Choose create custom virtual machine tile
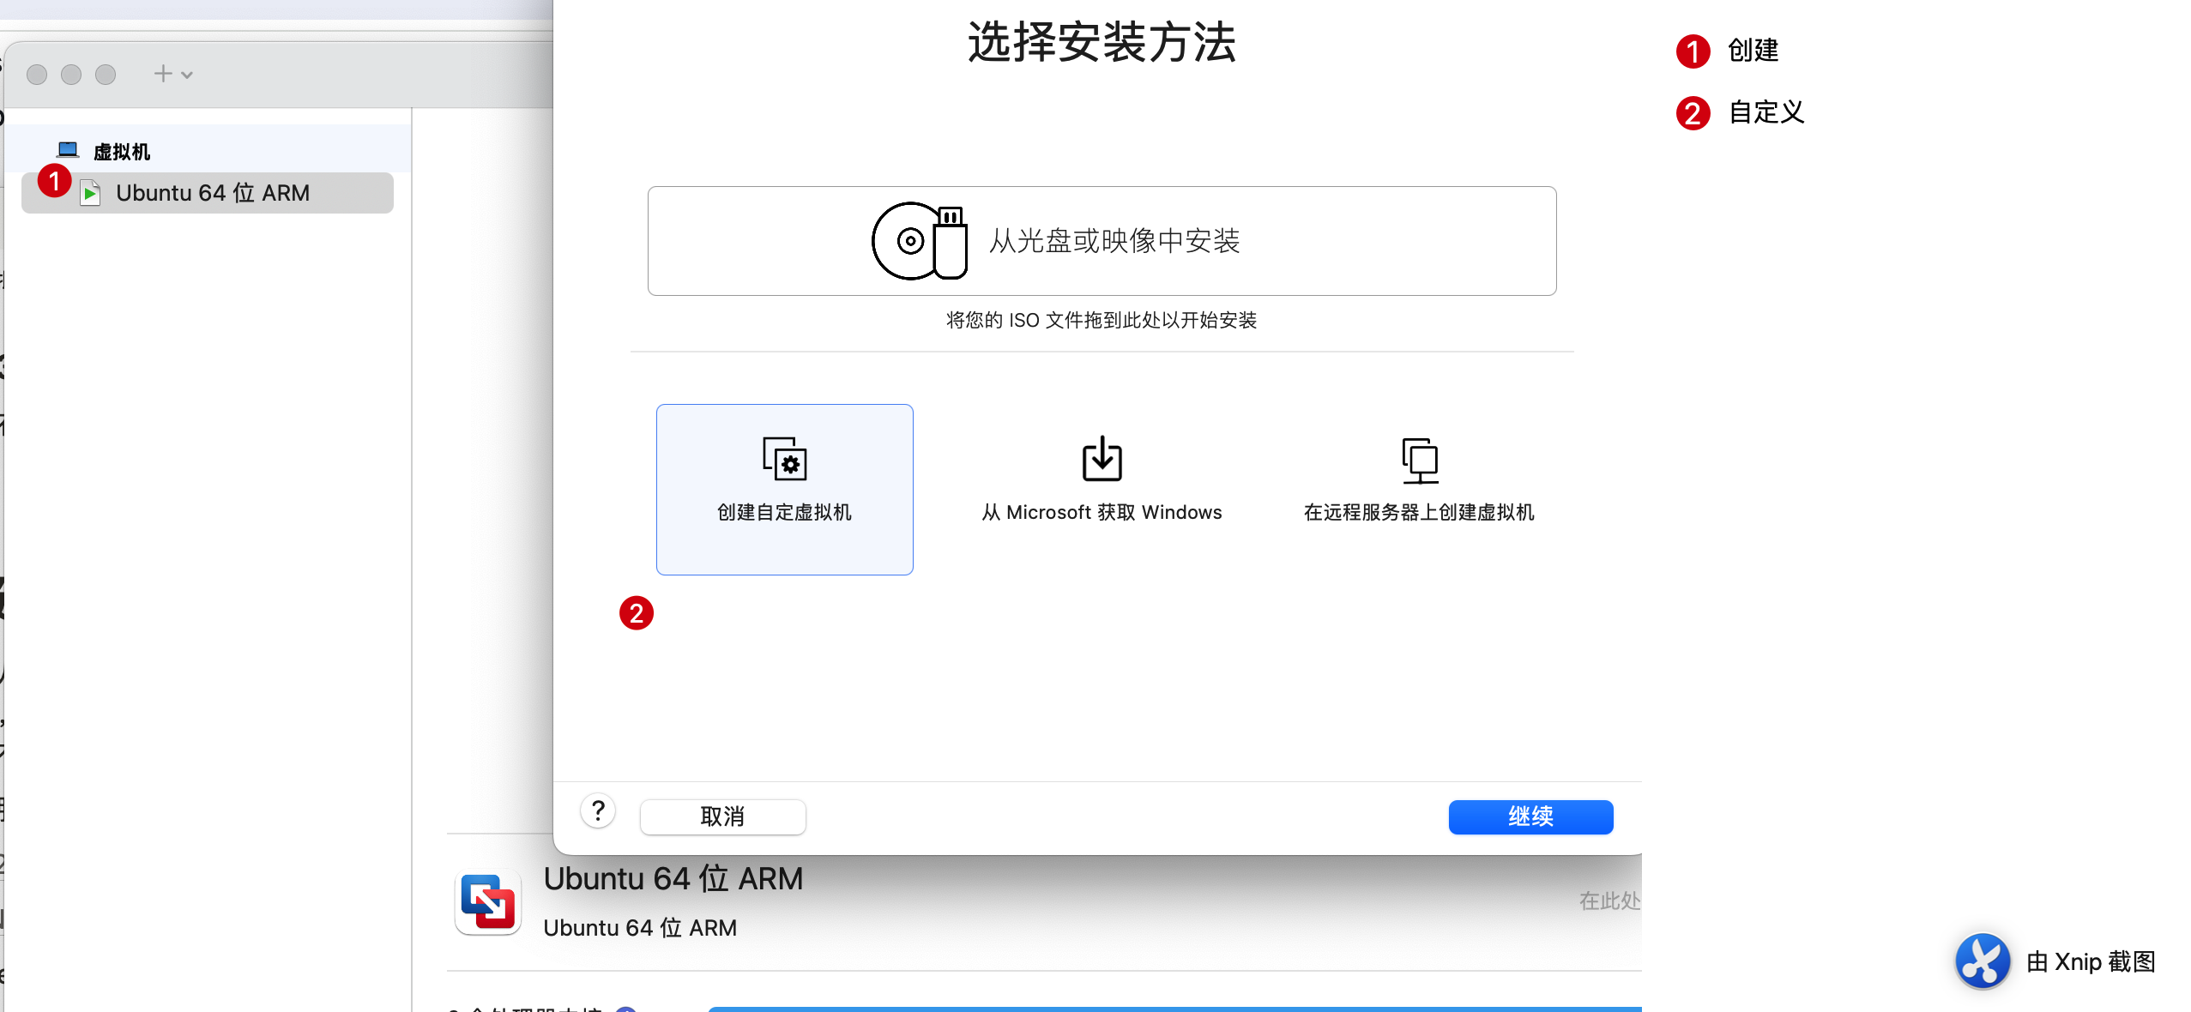This screenshot has height=1012, width=2191. point(784,489)
